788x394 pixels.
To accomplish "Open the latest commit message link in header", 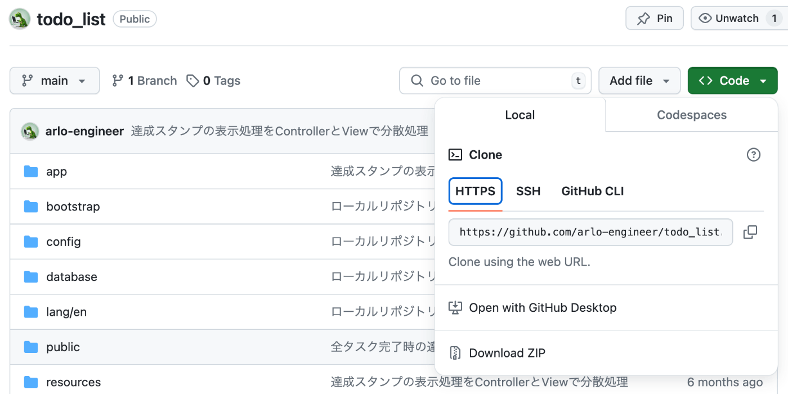I will coord(280,131).
